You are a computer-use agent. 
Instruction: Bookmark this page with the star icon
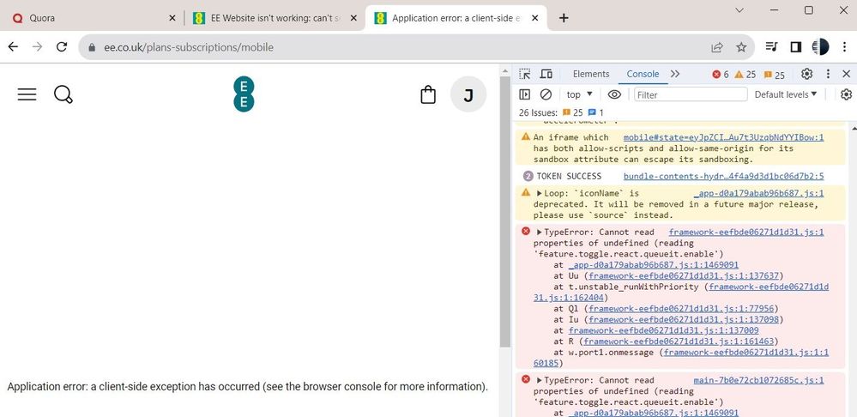(x=741, y=47)
